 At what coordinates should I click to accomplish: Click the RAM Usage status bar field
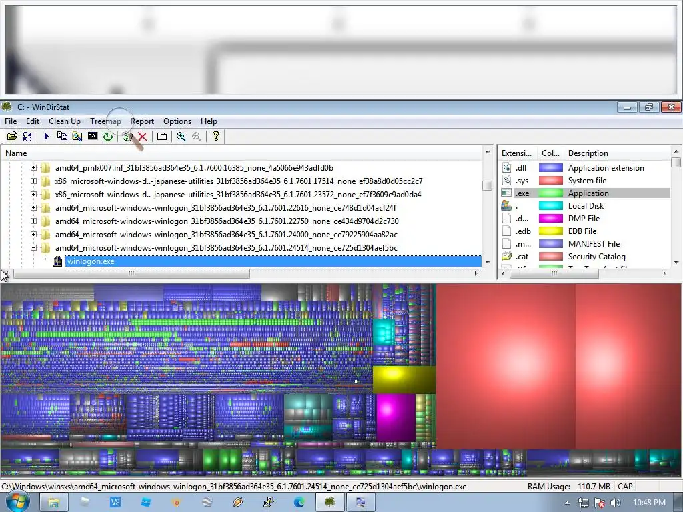pos(568,486)
